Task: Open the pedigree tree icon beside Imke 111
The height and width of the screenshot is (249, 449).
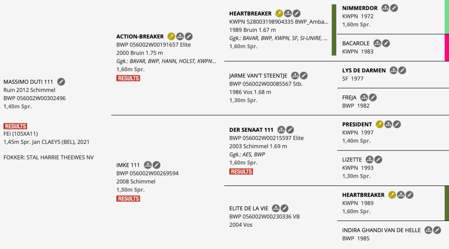Action: tap(148, 165)
